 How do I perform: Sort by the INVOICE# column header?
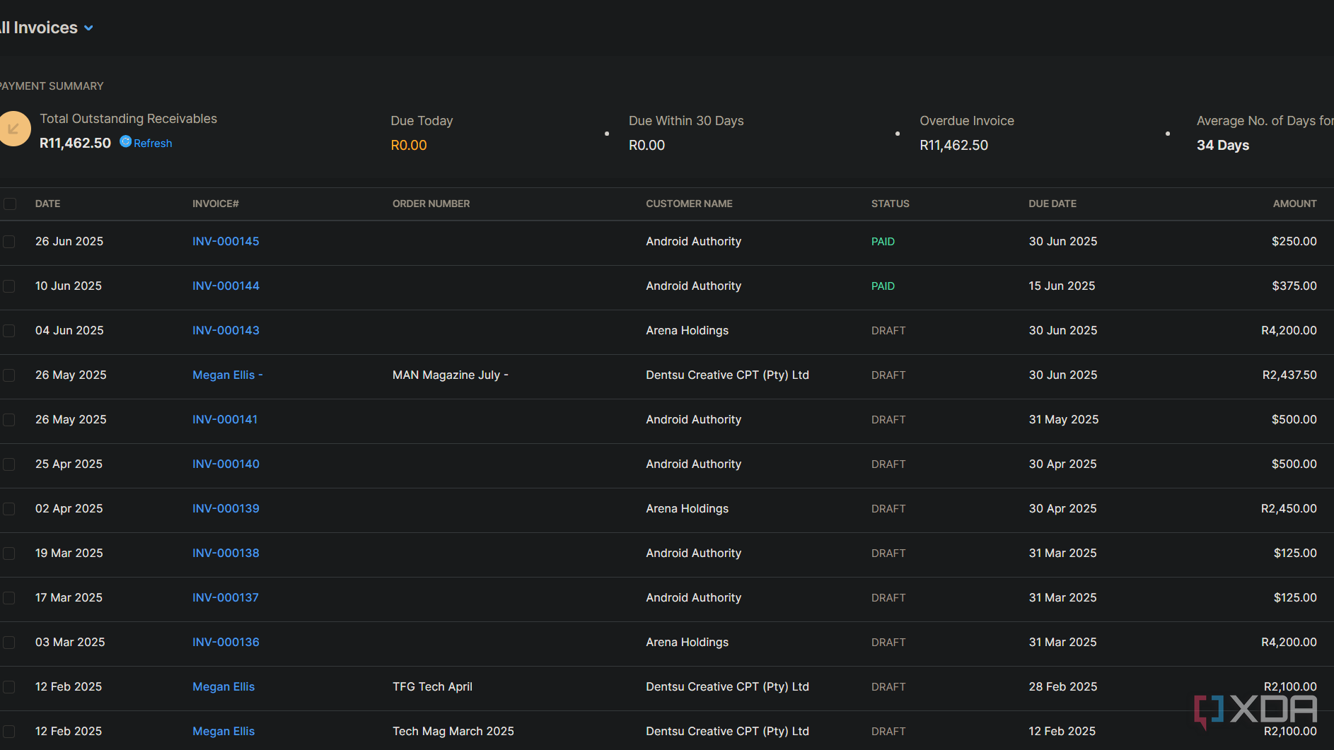pyautogui.click(x=216, y=204)
